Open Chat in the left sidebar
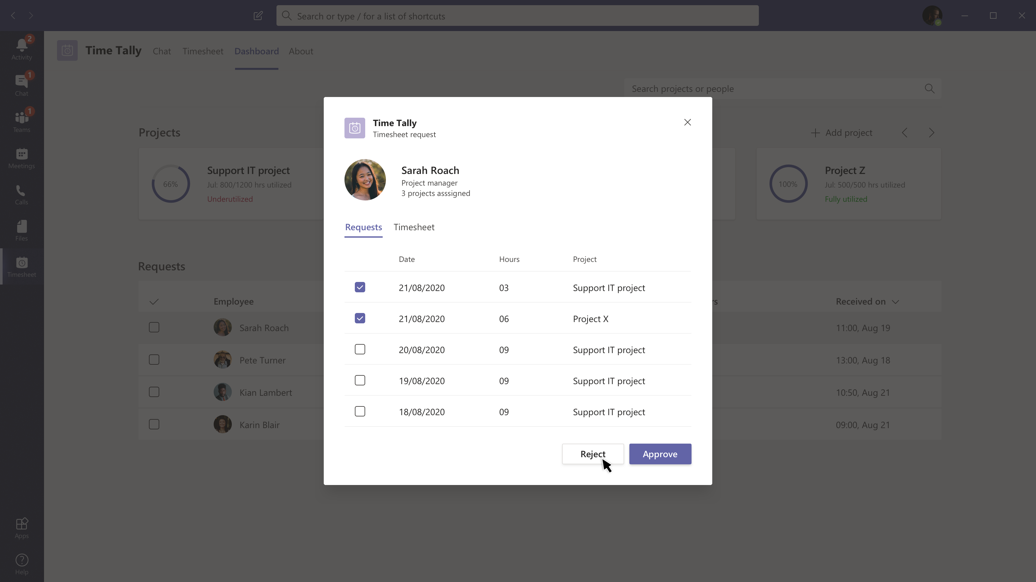Viewport: 1036px width, 582px height. click(x=22, y=85)
